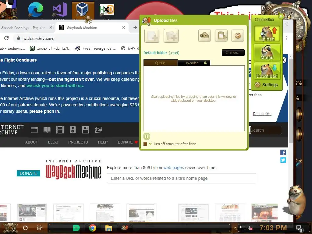Screen dimensions: 312x234
Task: Click Change default folder button
Action: pos(233,52)
